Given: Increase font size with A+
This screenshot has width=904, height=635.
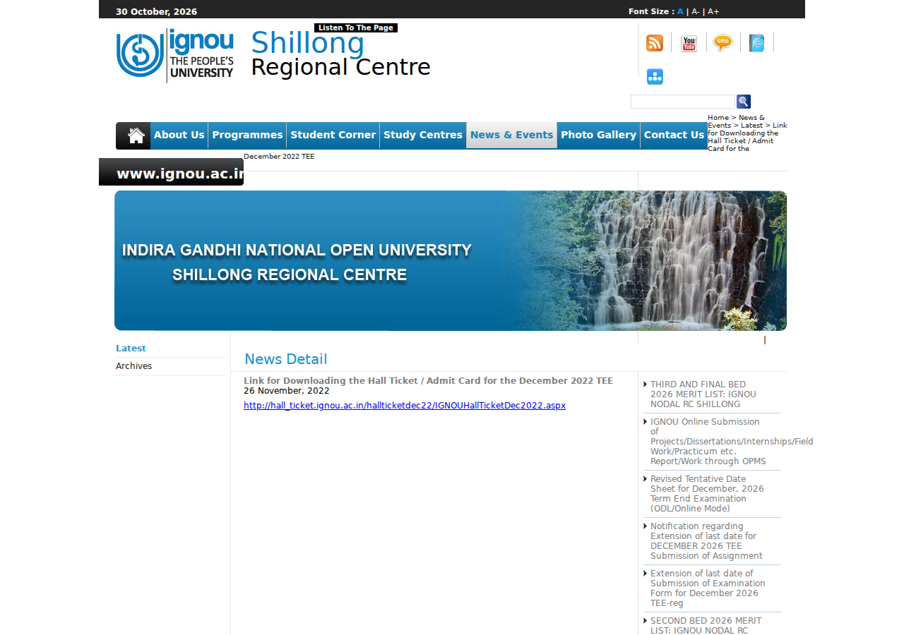Looking at the screenshot, I should click(x=713, y=11).
